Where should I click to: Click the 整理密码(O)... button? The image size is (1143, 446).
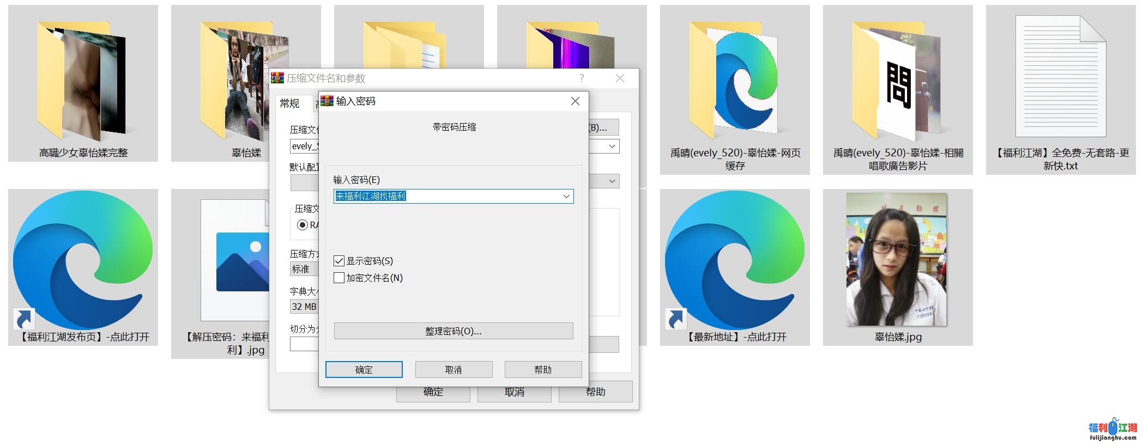point(453,331)
